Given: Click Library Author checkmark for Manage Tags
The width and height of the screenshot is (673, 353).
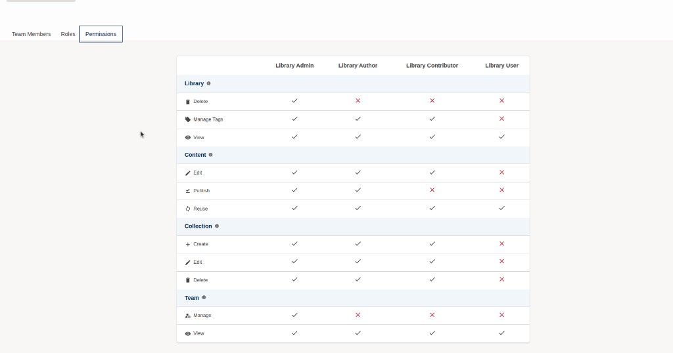Looking at the screenshot, I should pos(358,119).
